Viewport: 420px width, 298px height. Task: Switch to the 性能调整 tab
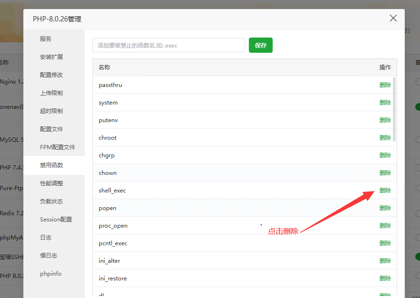51,183
